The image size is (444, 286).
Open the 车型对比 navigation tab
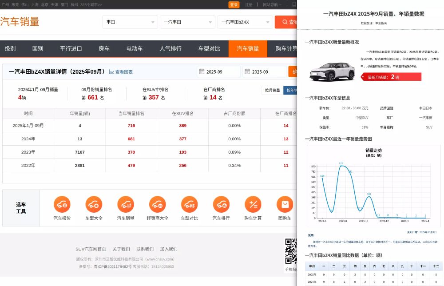209,49
